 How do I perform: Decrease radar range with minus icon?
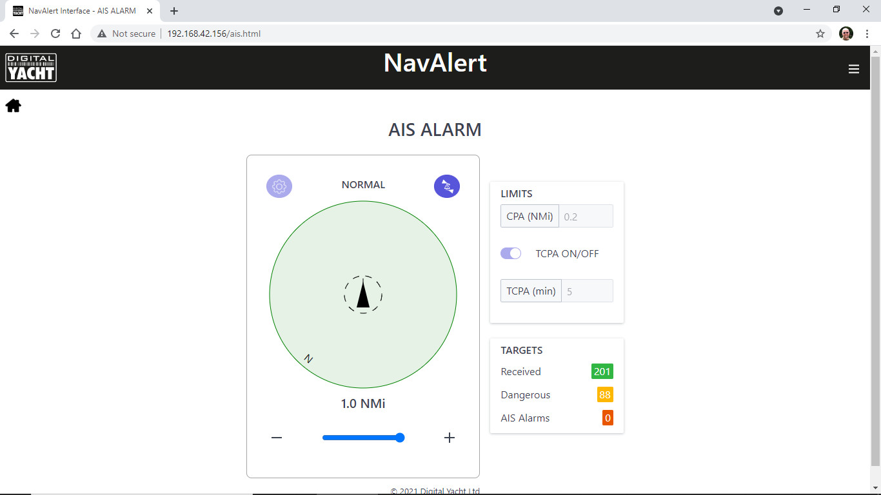[x=277, y=438]
